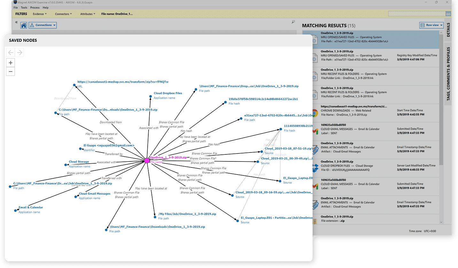The height and width of the screenshot is (268, 458).
Task: Open the Connections explorer dropdown
Action: [43, 25]
